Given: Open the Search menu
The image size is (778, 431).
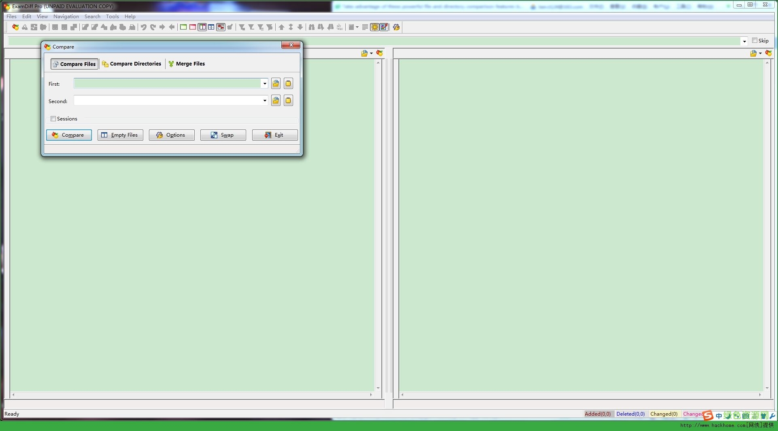Looking at the screenshot, I should click(x=92, y=17).
